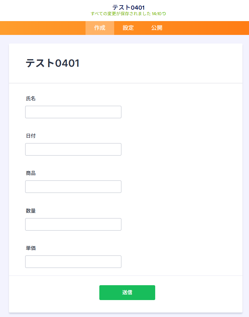Click the 数量 question label
The height and width of the screenshot is (317, 249).
[x=31, y=211]
